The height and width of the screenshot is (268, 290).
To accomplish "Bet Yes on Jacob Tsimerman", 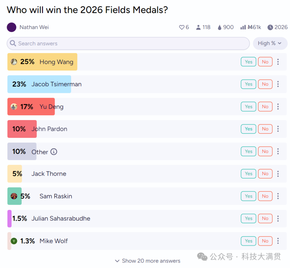I will click(248, 84).
